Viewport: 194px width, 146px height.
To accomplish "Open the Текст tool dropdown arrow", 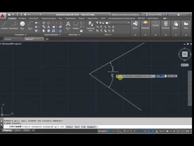I will pyautogui.click(x=68, y=30).
